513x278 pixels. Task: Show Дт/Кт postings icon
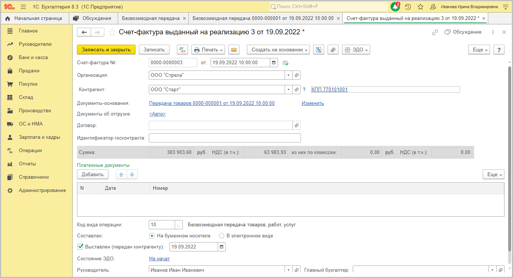[183, 50]
